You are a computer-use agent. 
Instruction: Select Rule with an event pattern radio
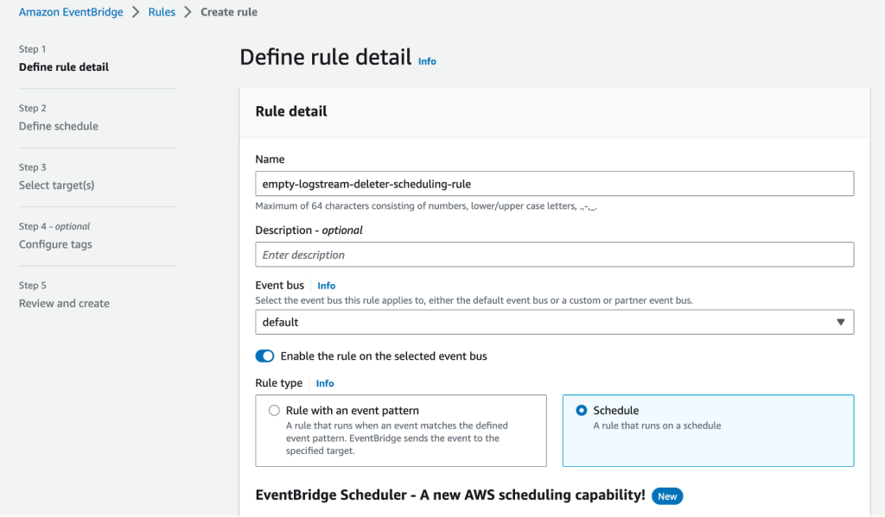click(275, 411)
